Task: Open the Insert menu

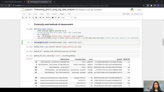Action: (42, 14)
